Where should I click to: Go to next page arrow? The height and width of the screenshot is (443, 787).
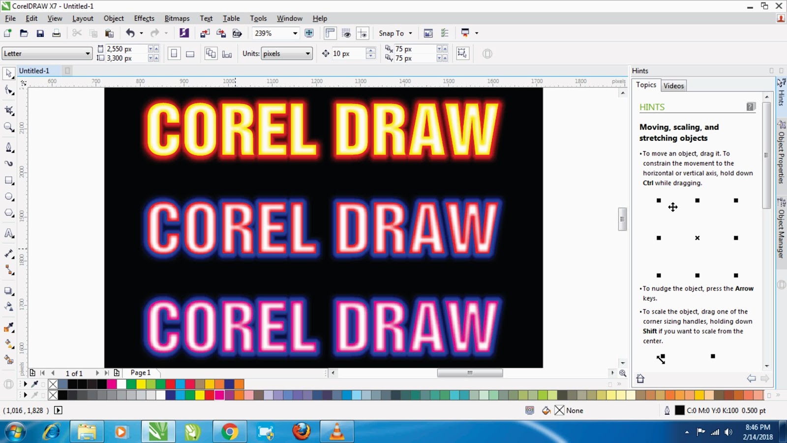pos(97,373)
